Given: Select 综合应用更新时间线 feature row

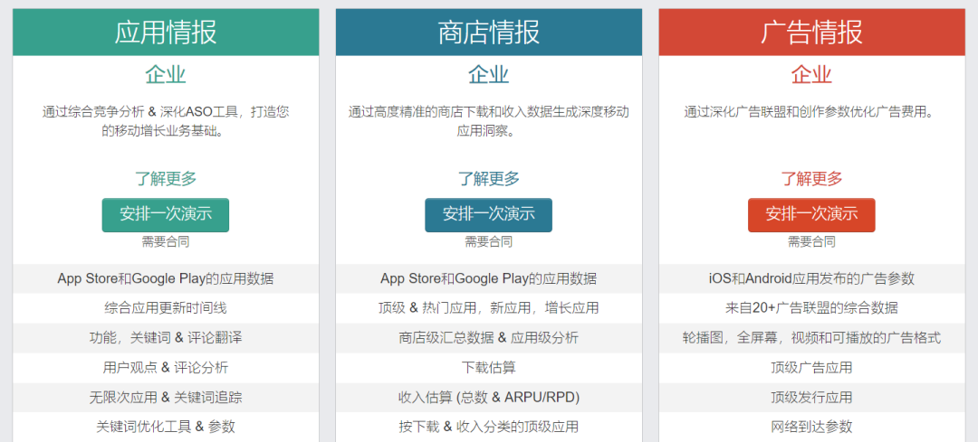Looking at the screenshot, I should 166,308.
